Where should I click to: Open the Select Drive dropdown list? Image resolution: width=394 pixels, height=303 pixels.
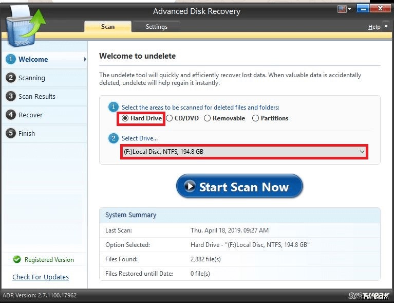tap(244, 152)
